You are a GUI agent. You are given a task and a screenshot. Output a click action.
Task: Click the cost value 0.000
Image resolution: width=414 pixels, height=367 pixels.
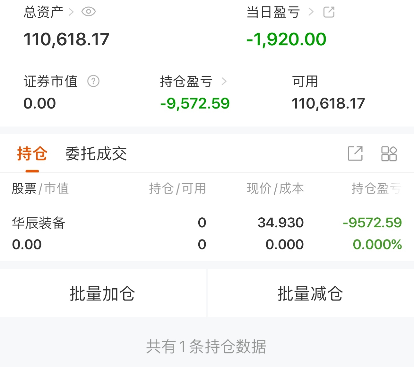coord(285,244)
